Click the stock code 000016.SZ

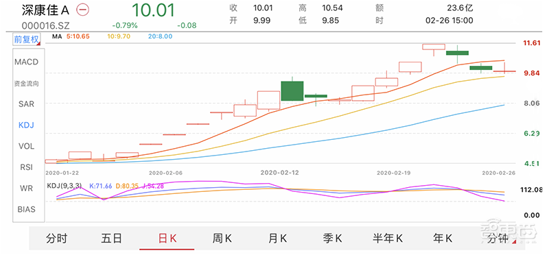[45, 26]
